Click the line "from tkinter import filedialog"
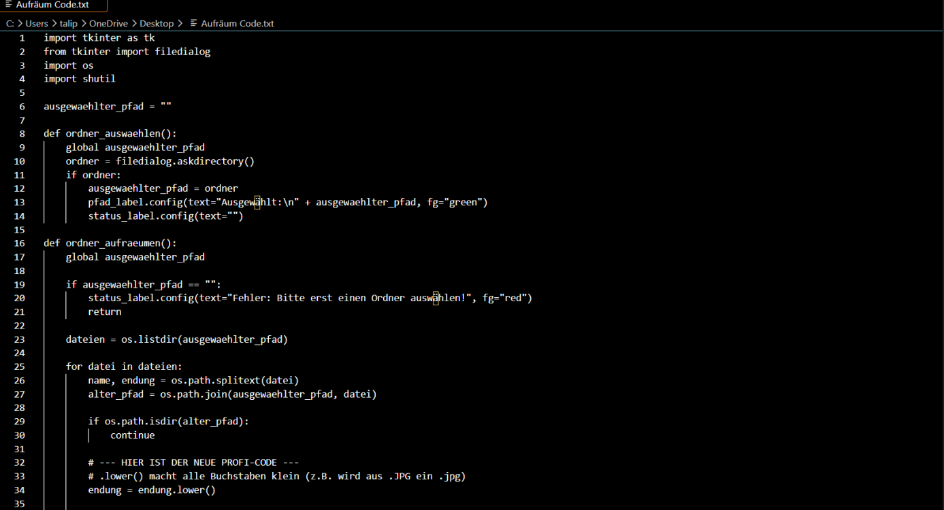 click(x=127, y=52)
